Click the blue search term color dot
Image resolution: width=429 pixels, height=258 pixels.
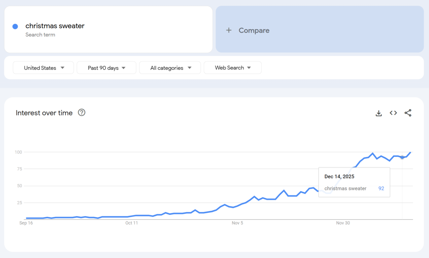15,26
